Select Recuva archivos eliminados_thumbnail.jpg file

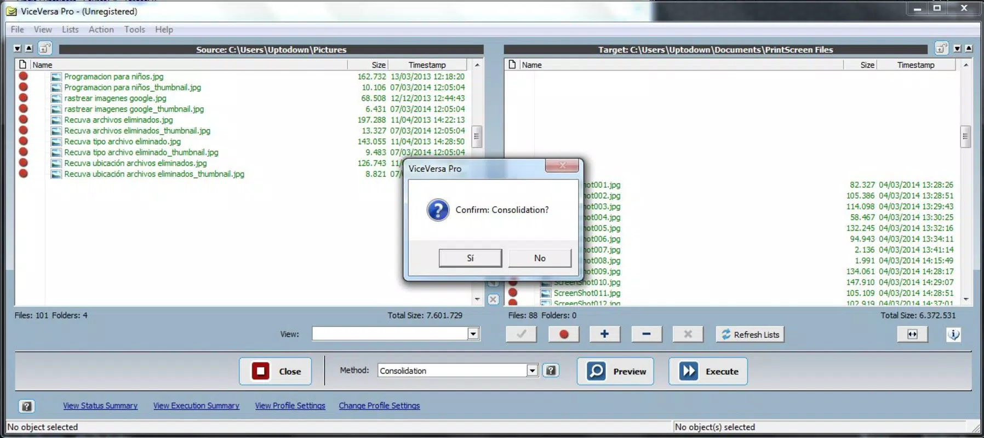pos(137,131)
